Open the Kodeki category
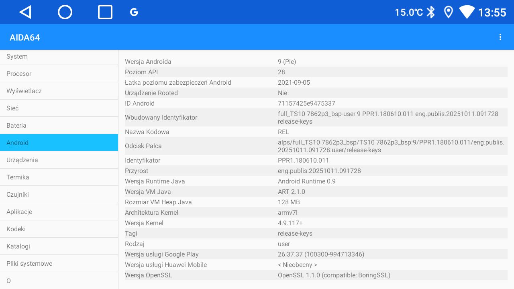Viewport: 514px width, 289px height. point(59,229)
